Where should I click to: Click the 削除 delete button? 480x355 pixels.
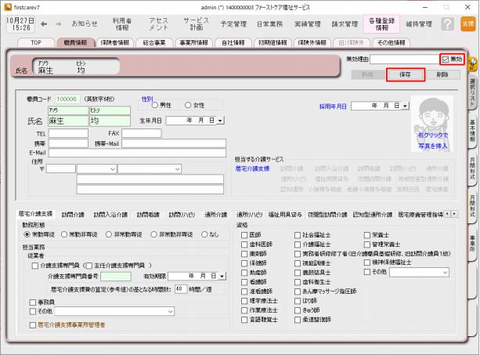coord(443,74)
